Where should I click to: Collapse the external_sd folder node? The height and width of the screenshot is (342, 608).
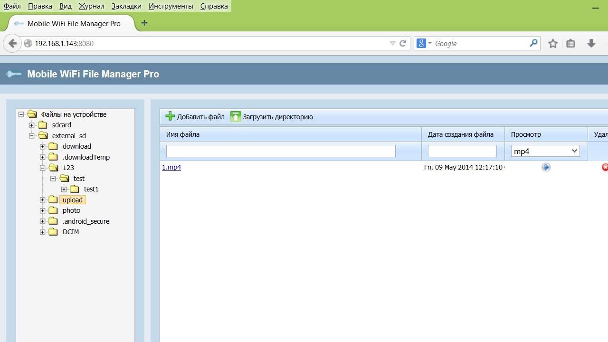tap(32, 136)
